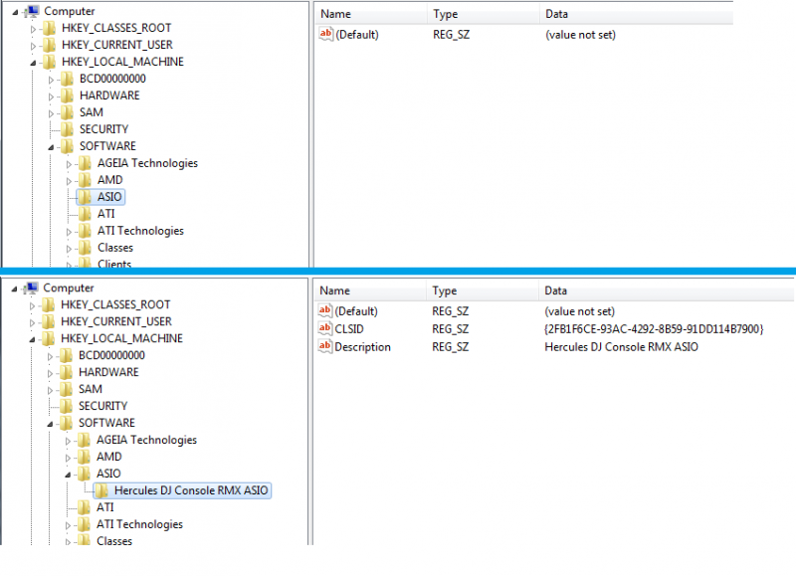Expand AGEIA Technologies in the top tree
Viewport: 796px width, 576px height.
[x=70, y=163]
